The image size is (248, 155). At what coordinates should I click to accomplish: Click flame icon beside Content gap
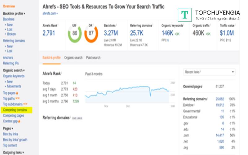(20, 121)
